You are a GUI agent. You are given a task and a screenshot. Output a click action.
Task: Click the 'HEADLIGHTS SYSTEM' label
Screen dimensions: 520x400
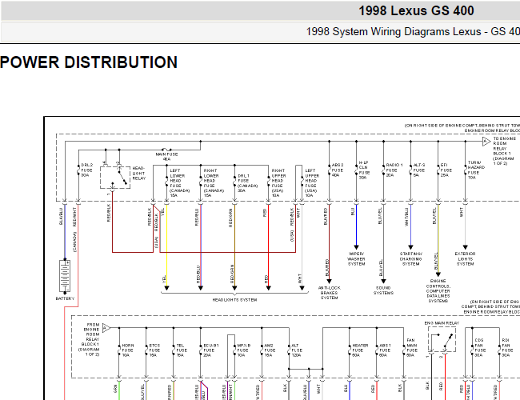click(234, 300)
